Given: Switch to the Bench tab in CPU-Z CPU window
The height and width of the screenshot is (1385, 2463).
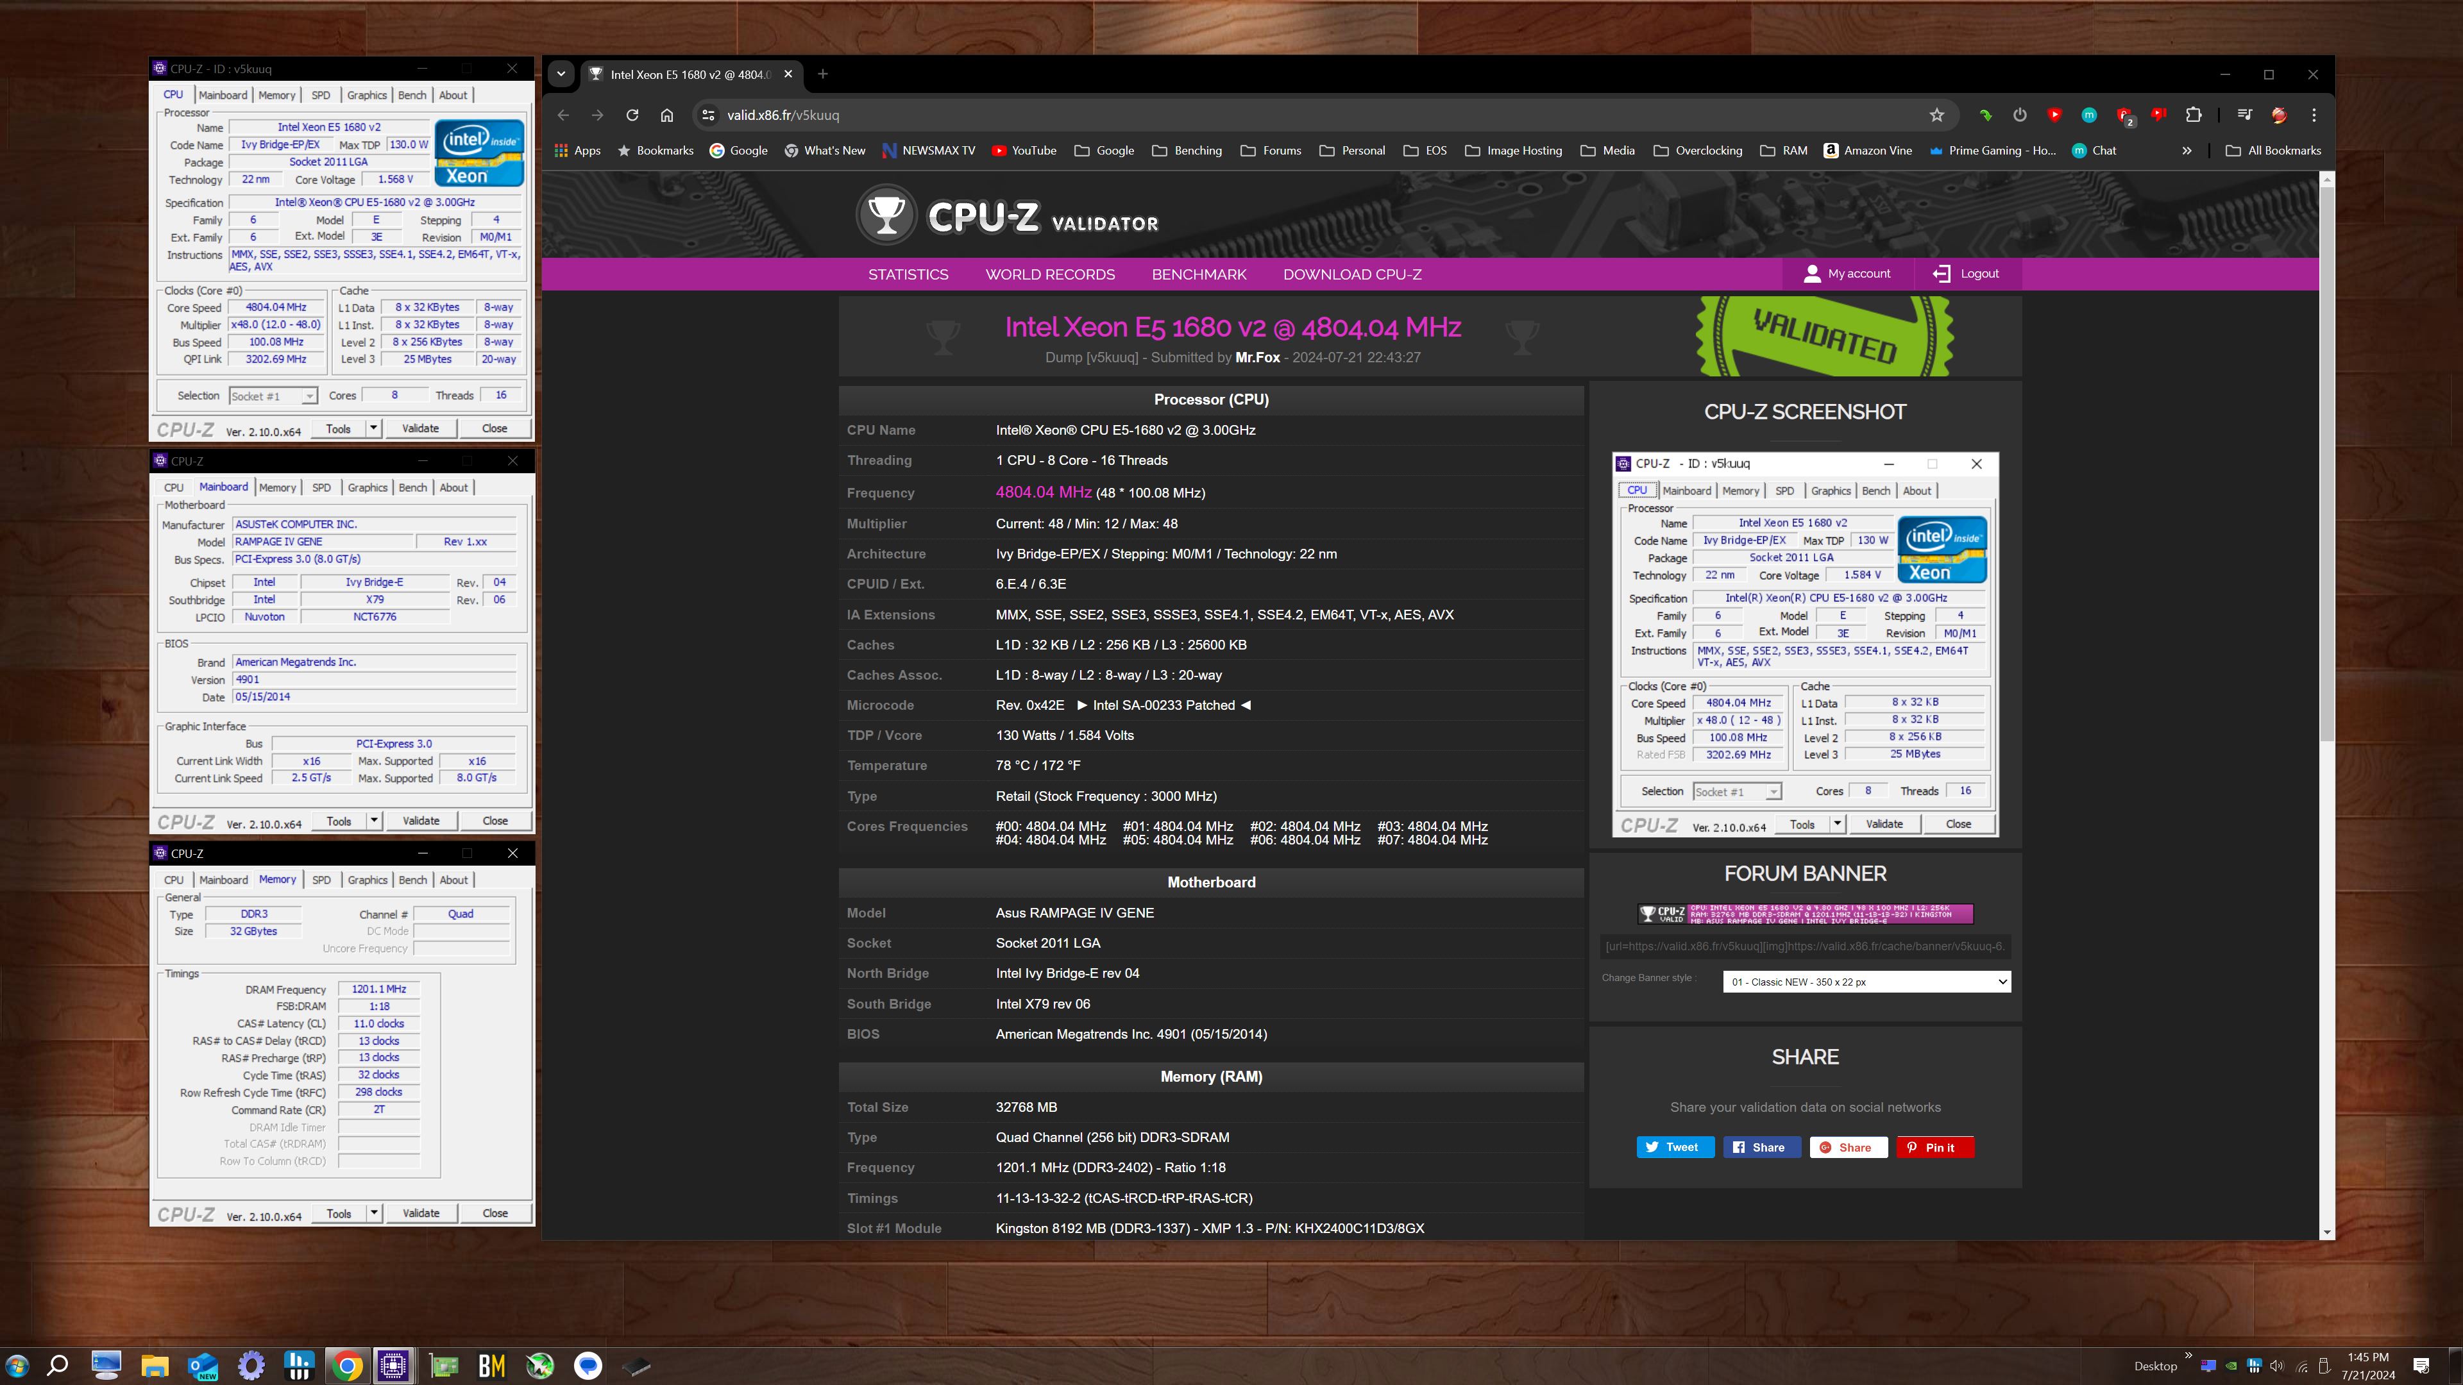Looking at the screenshot, I should 412,95.
